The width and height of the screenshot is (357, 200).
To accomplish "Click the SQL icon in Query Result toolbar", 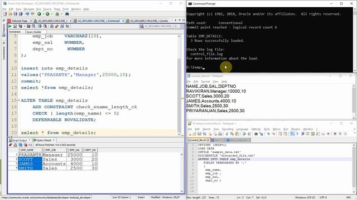I will click(x=30, y=145).
